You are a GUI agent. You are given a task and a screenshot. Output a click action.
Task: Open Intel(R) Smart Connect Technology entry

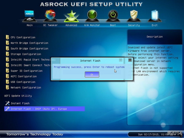point(31,65)
